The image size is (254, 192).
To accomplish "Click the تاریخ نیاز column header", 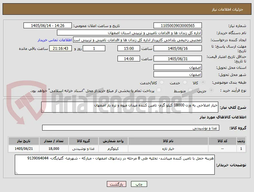I will pos(24,141).
